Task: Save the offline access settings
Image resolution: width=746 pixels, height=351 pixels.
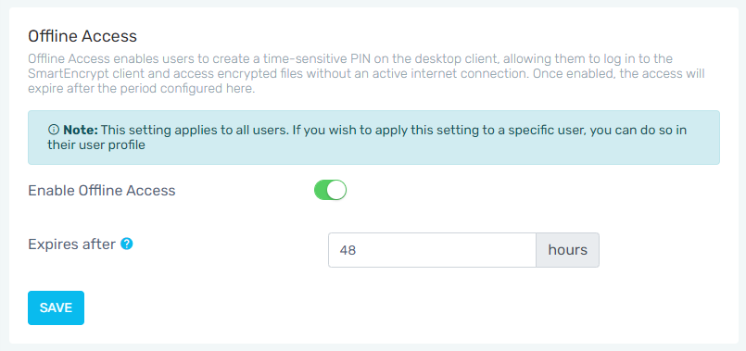Action: click(x=56, y=307)
